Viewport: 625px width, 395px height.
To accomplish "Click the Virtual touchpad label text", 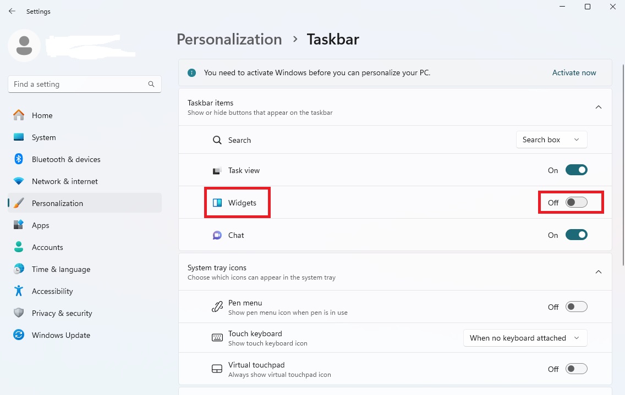I will tap(256, 365).
